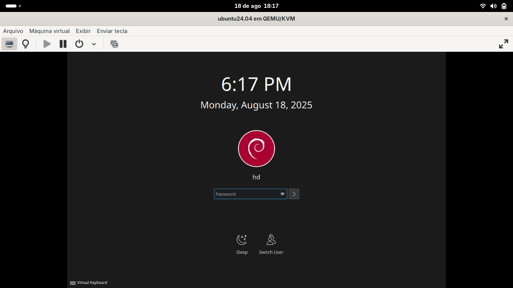Click the hd user avatar
Image resolution: width=513 pixels, height=288 pixels.
256,148
